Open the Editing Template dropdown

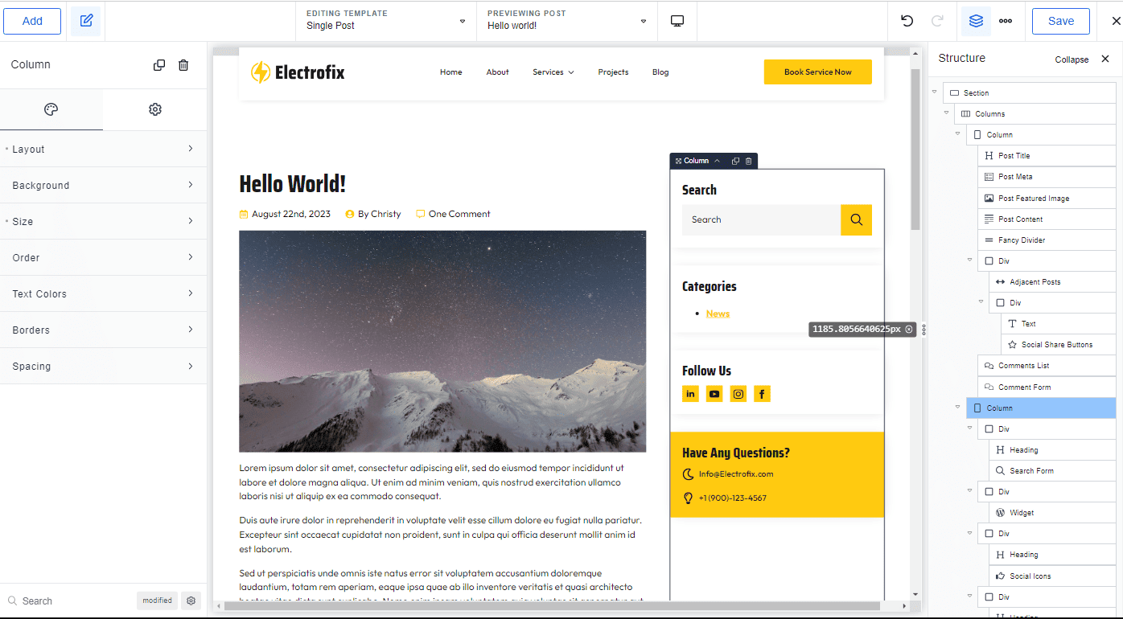coord(385,20)
